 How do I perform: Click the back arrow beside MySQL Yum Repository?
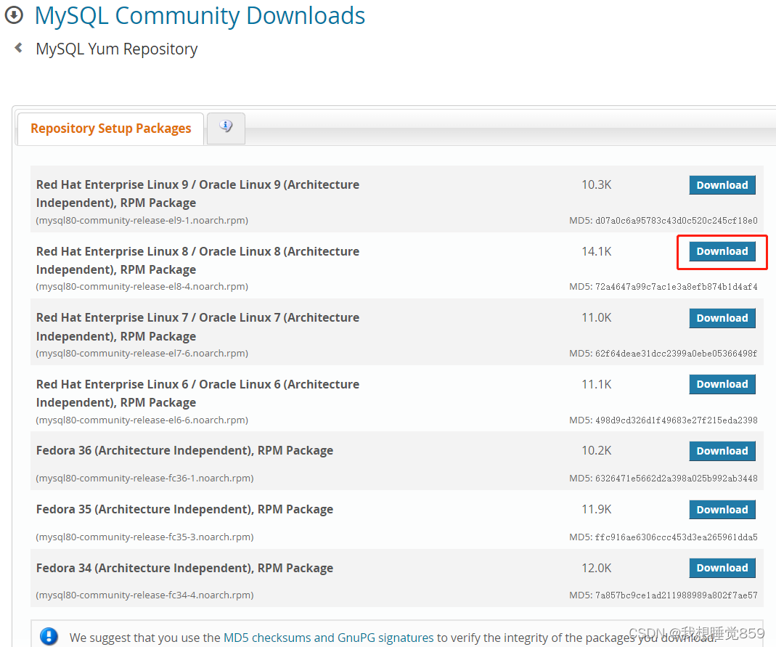coord(19,48)
